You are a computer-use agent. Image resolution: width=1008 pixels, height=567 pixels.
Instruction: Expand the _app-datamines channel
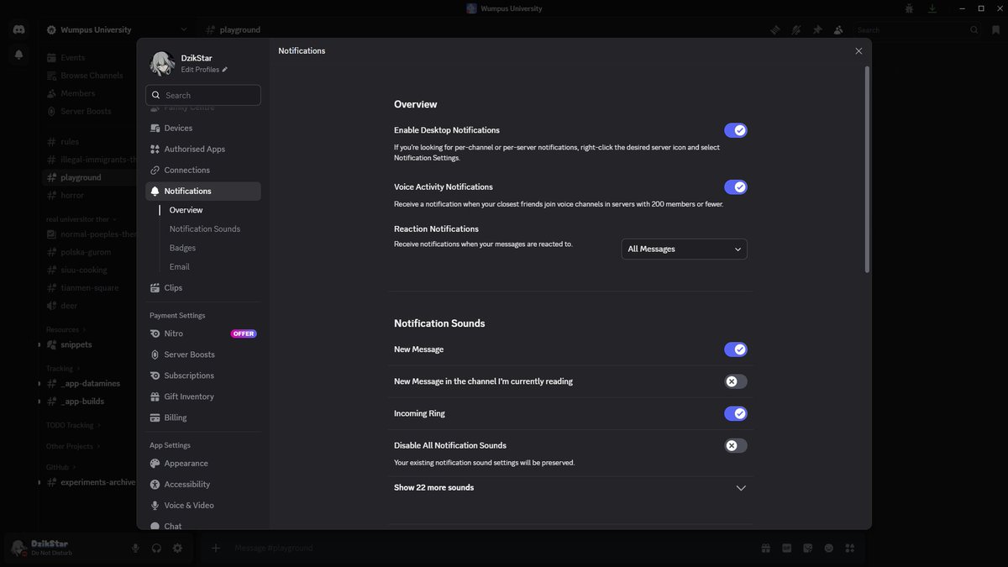tap(39, 384)
